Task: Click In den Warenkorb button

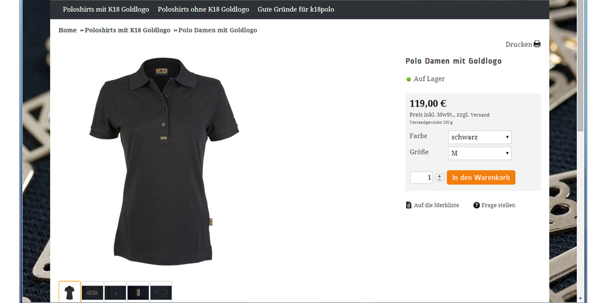Action: pyautogui.click(x=481, y=178)
